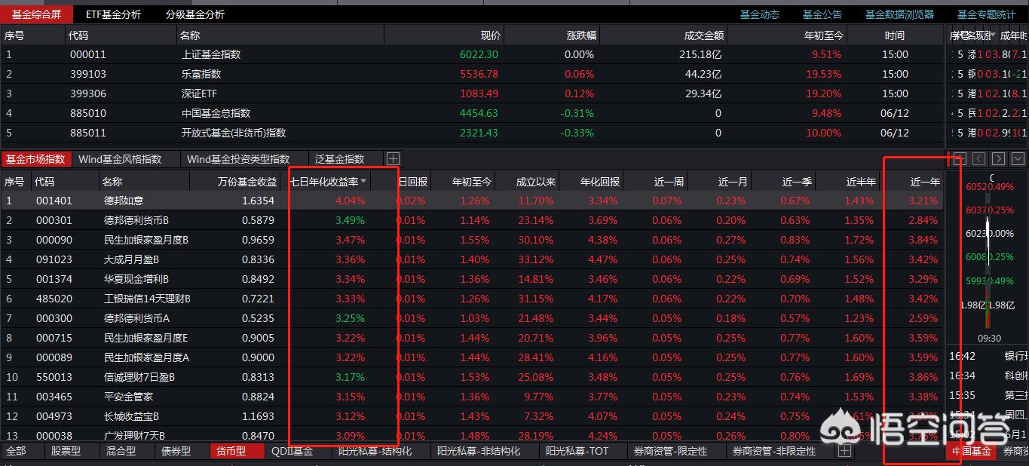The width and height of the screenshot is (1029, 466).
Task: Sort by 近一月 column header
Action: click(733, 182)
